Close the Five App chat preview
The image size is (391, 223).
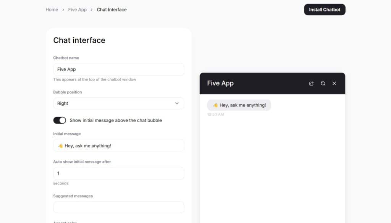click(334, 83)
